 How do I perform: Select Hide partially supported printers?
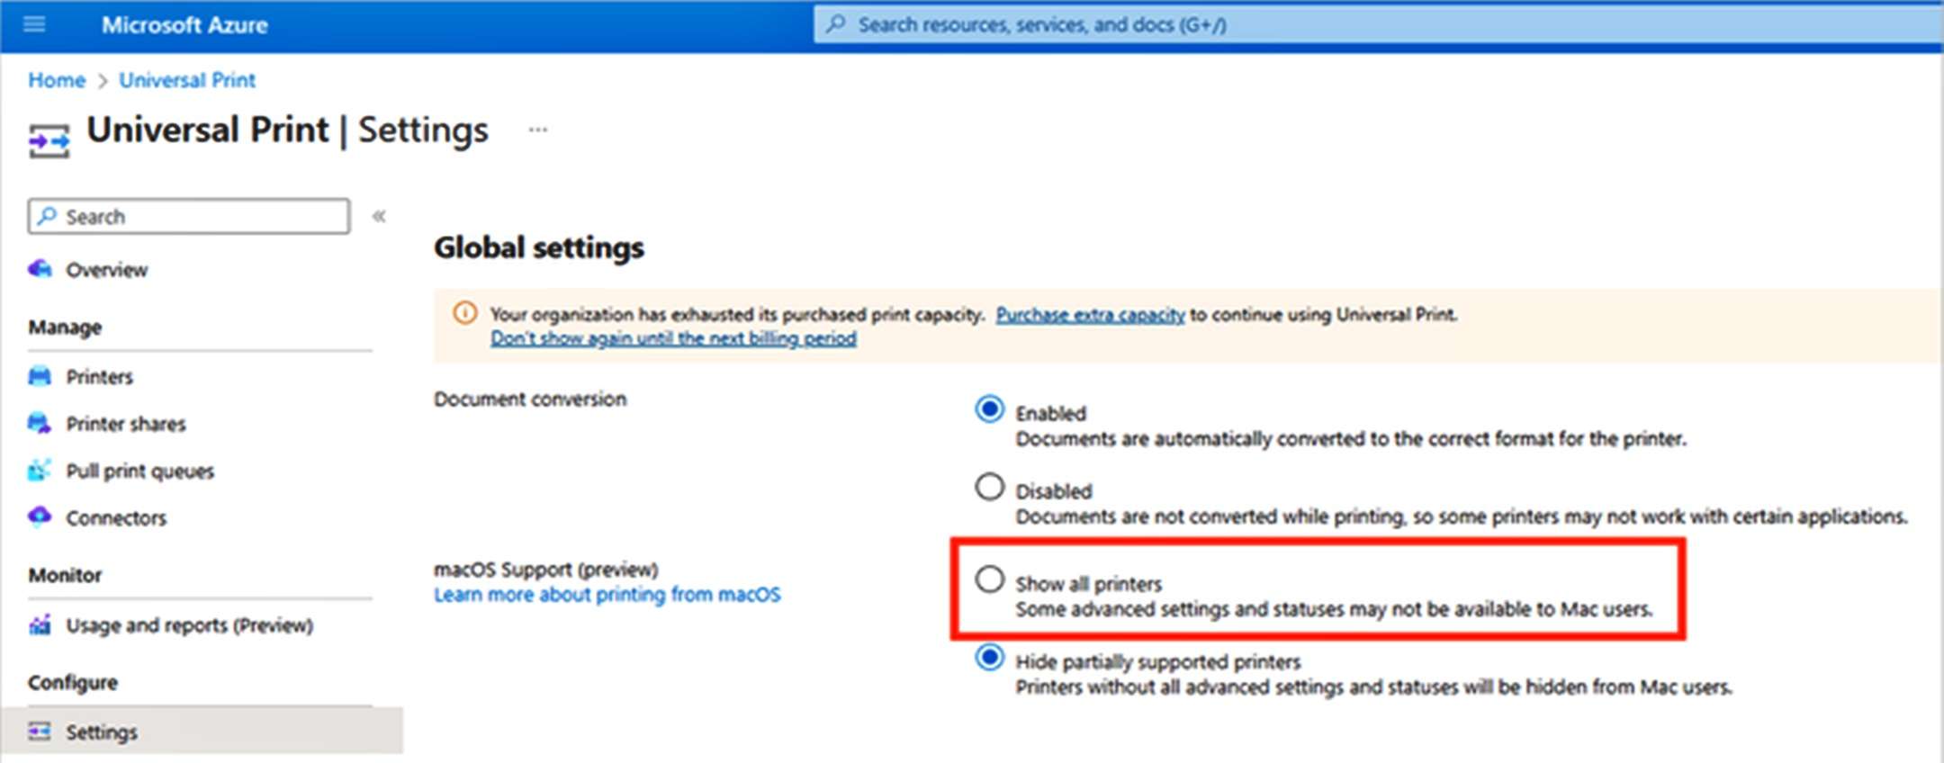[x=989, y=658]
